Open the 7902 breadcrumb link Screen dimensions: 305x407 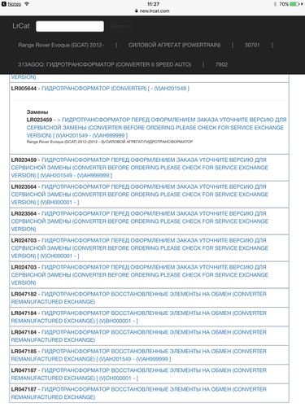(x=221, y=64)
